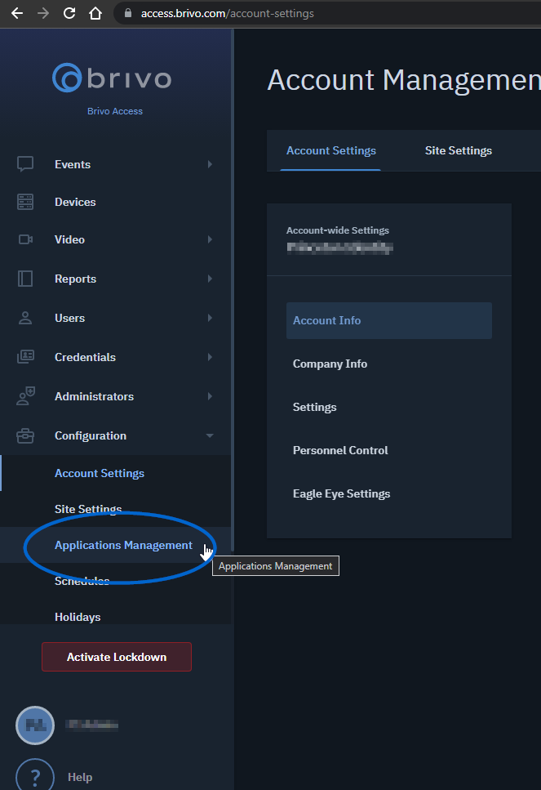The image size is (541, 790).
Task: Click the Users person icon
Action: [x=25, y=318]
